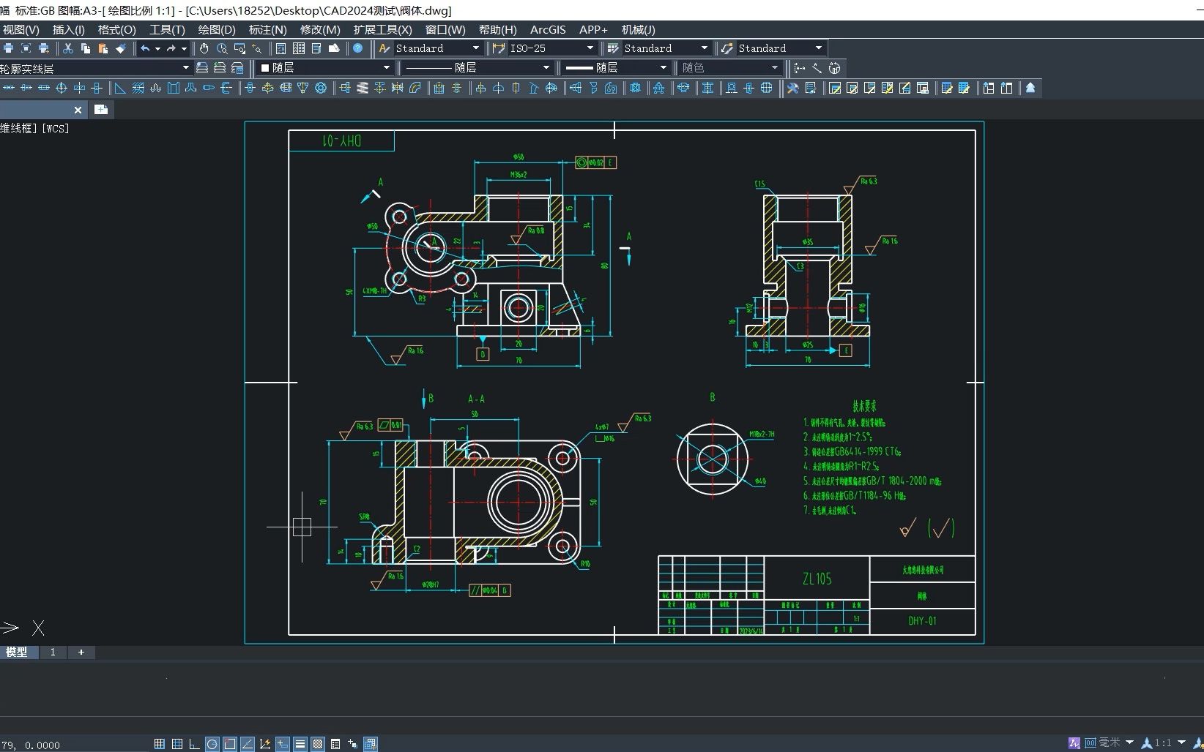Open the 1:1 annotation scale selector

click(1164, 742)
